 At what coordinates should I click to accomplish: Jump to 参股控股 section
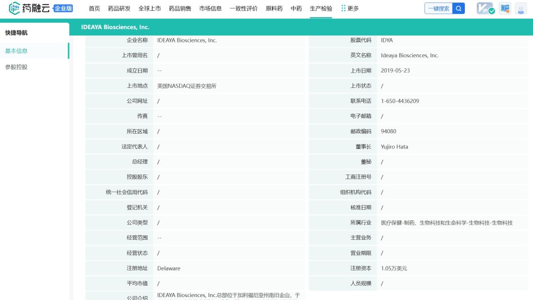pyautogui.click(x=16, y=67)
